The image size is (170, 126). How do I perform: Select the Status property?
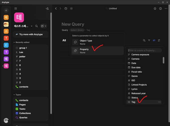pyautogui.click(x=144, y=98)
